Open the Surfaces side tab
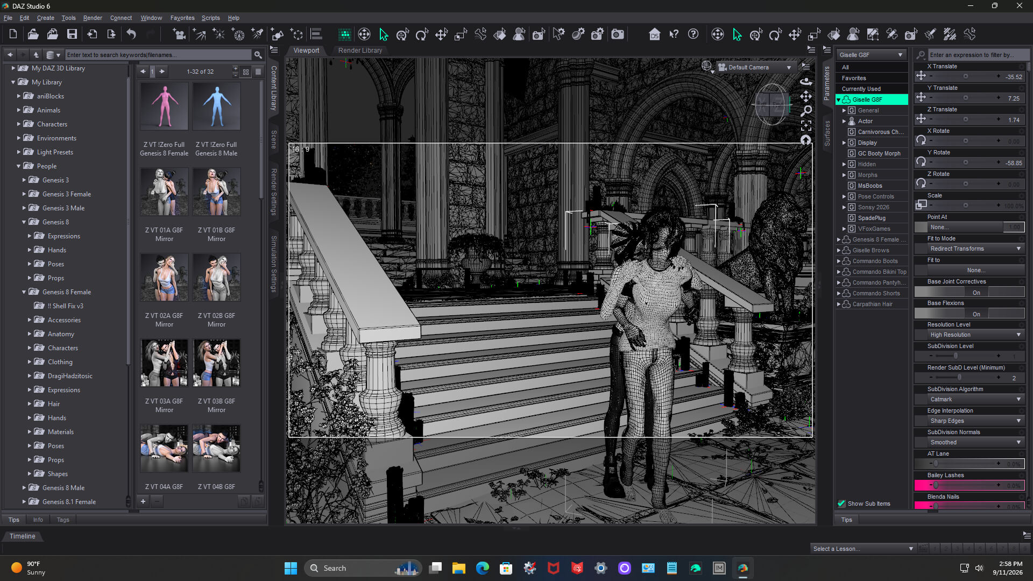The image size is (1033, 581). pos(827,133)
